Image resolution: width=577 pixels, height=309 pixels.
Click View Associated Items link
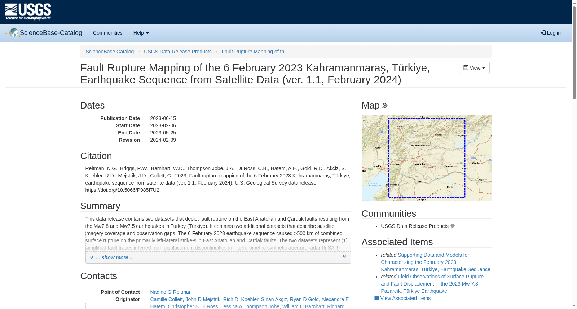[405, 298]
